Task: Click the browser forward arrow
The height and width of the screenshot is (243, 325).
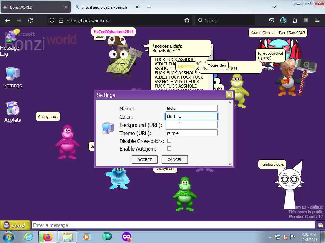Action: [19, 21]
